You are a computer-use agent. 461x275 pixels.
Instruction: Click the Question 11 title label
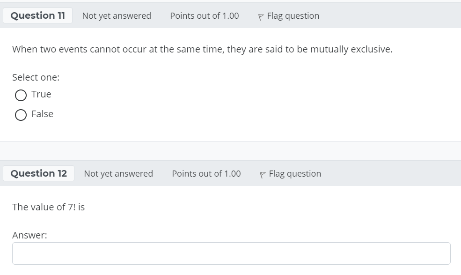37,15
